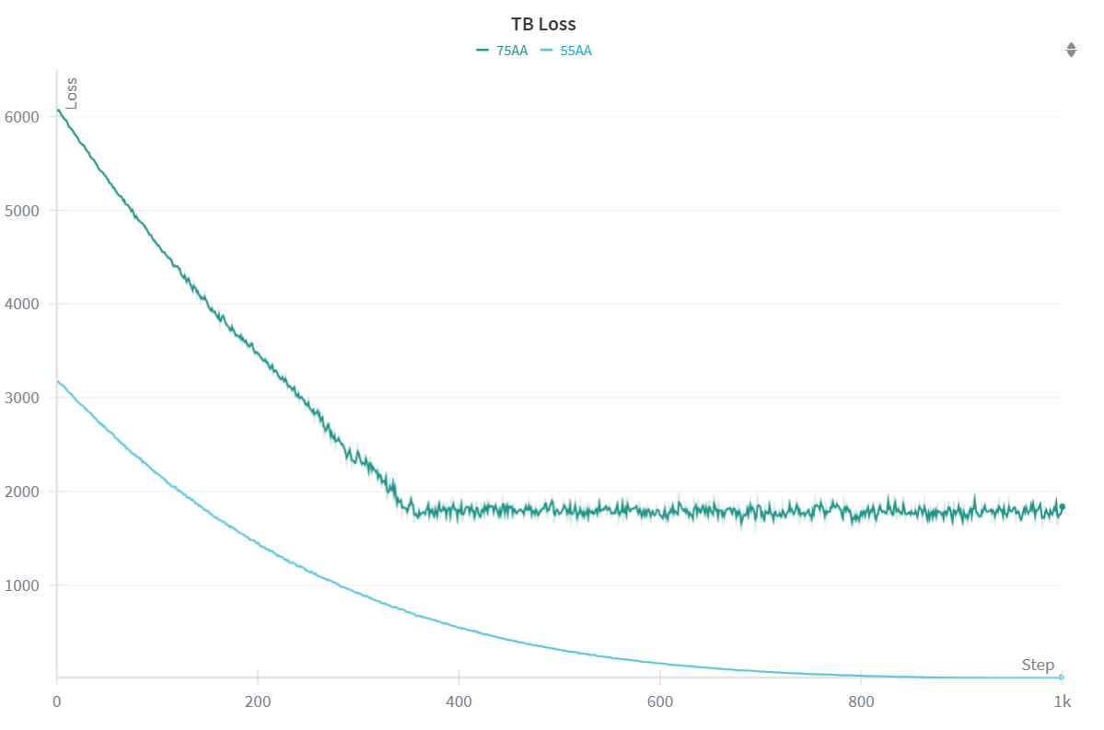This screenshot has width=1104, height=730.
Task: Click the TB Loss chart title
Action: tap(543, 24)
